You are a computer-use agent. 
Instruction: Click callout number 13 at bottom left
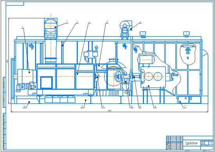[25, 107]
